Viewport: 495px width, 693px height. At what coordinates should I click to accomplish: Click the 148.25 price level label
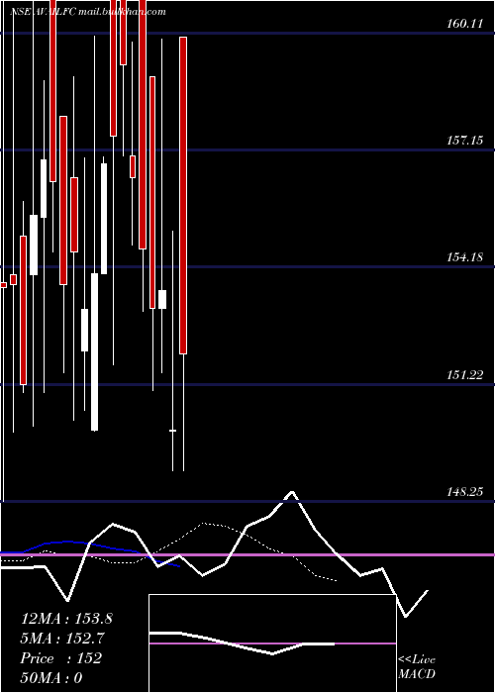465,492
